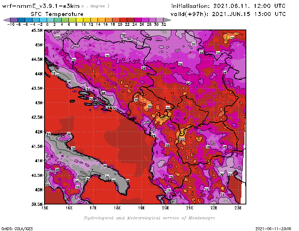Click the orange swatch between 14 and 16
299x231 pixels.
tap(101, 20)
